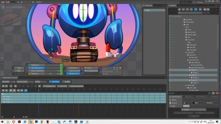221x124 pixels.
Task: Click the red icon in Кости properties header
Action: 217,93
